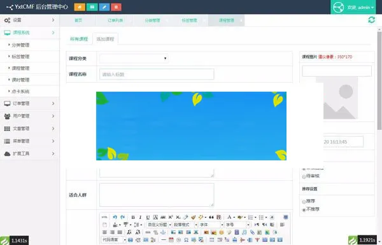Open the 段落格式 dropdown in editor
Screen dimensions: 382x245
(185, 225)
